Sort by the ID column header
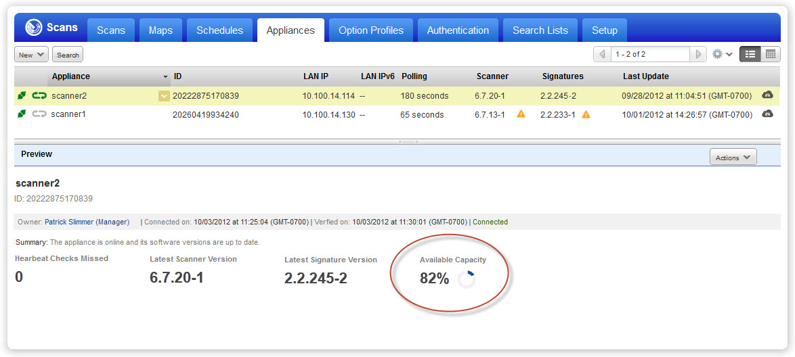795x357 pixels. click(177, 76)
